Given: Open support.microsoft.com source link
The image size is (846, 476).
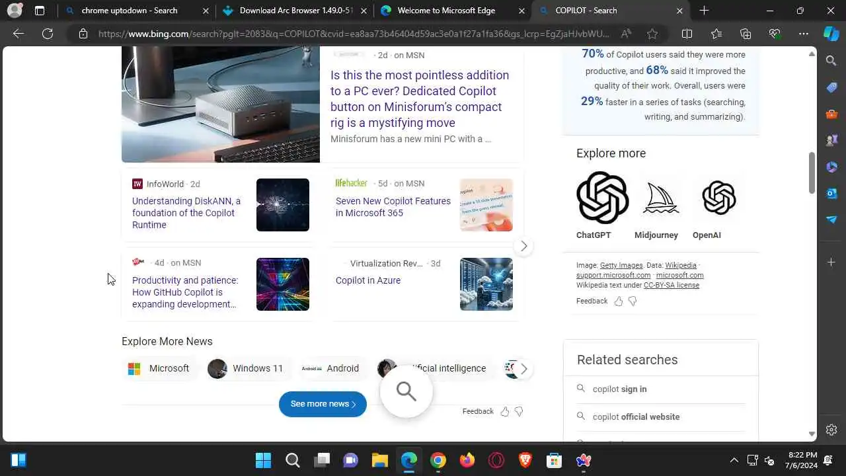Looking at the screenshot, I should [x=613, y=276].
